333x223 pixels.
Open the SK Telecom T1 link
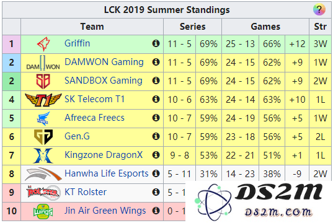click(94, 99)
